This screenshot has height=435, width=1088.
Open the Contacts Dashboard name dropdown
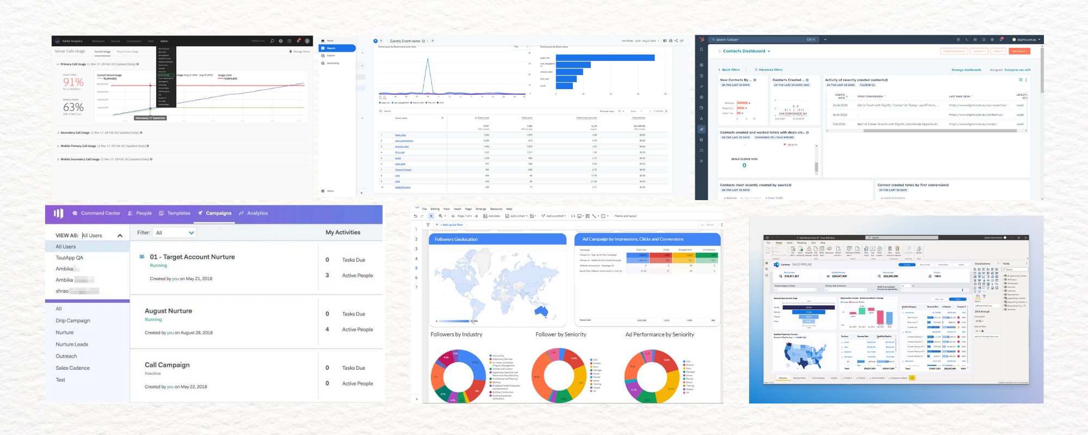coord(769,51)
